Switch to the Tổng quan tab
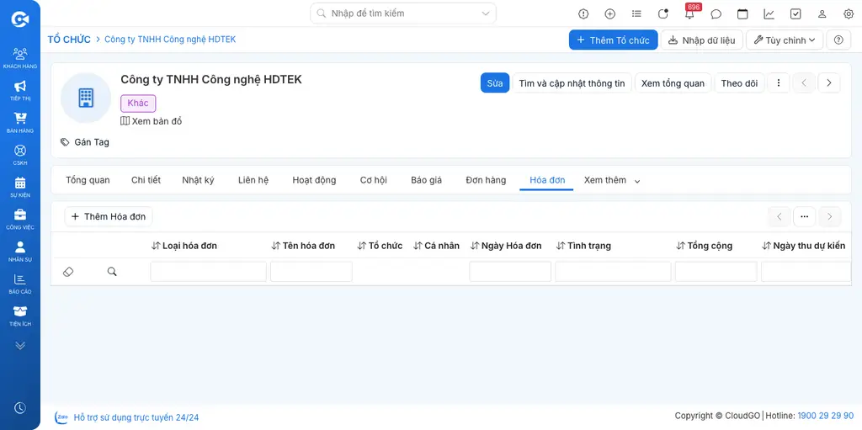Image resolution: width=862 pixels, height=430 pixels. (x=88, y=180)
